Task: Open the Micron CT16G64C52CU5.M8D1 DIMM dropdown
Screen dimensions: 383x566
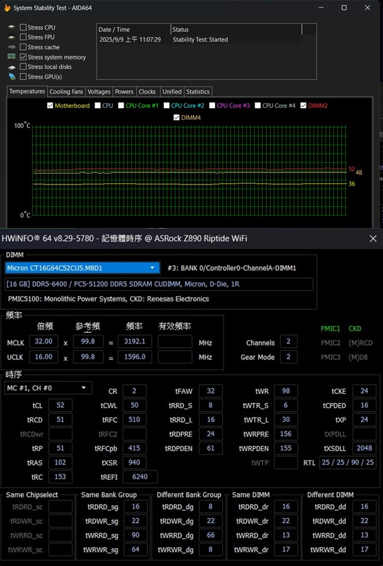Action: [x=83, y=268]
